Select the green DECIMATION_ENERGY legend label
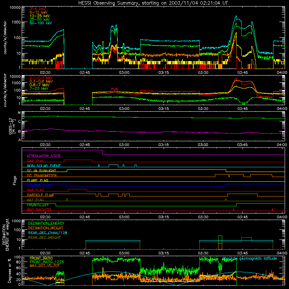The image size is (289, 289). [x=46, y=223]
